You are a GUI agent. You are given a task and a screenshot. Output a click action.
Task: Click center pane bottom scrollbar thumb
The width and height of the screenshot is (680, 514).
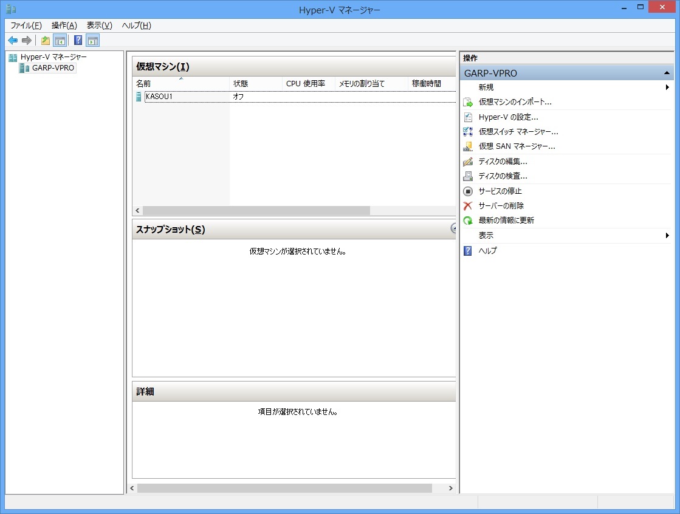tap(284, 488)
